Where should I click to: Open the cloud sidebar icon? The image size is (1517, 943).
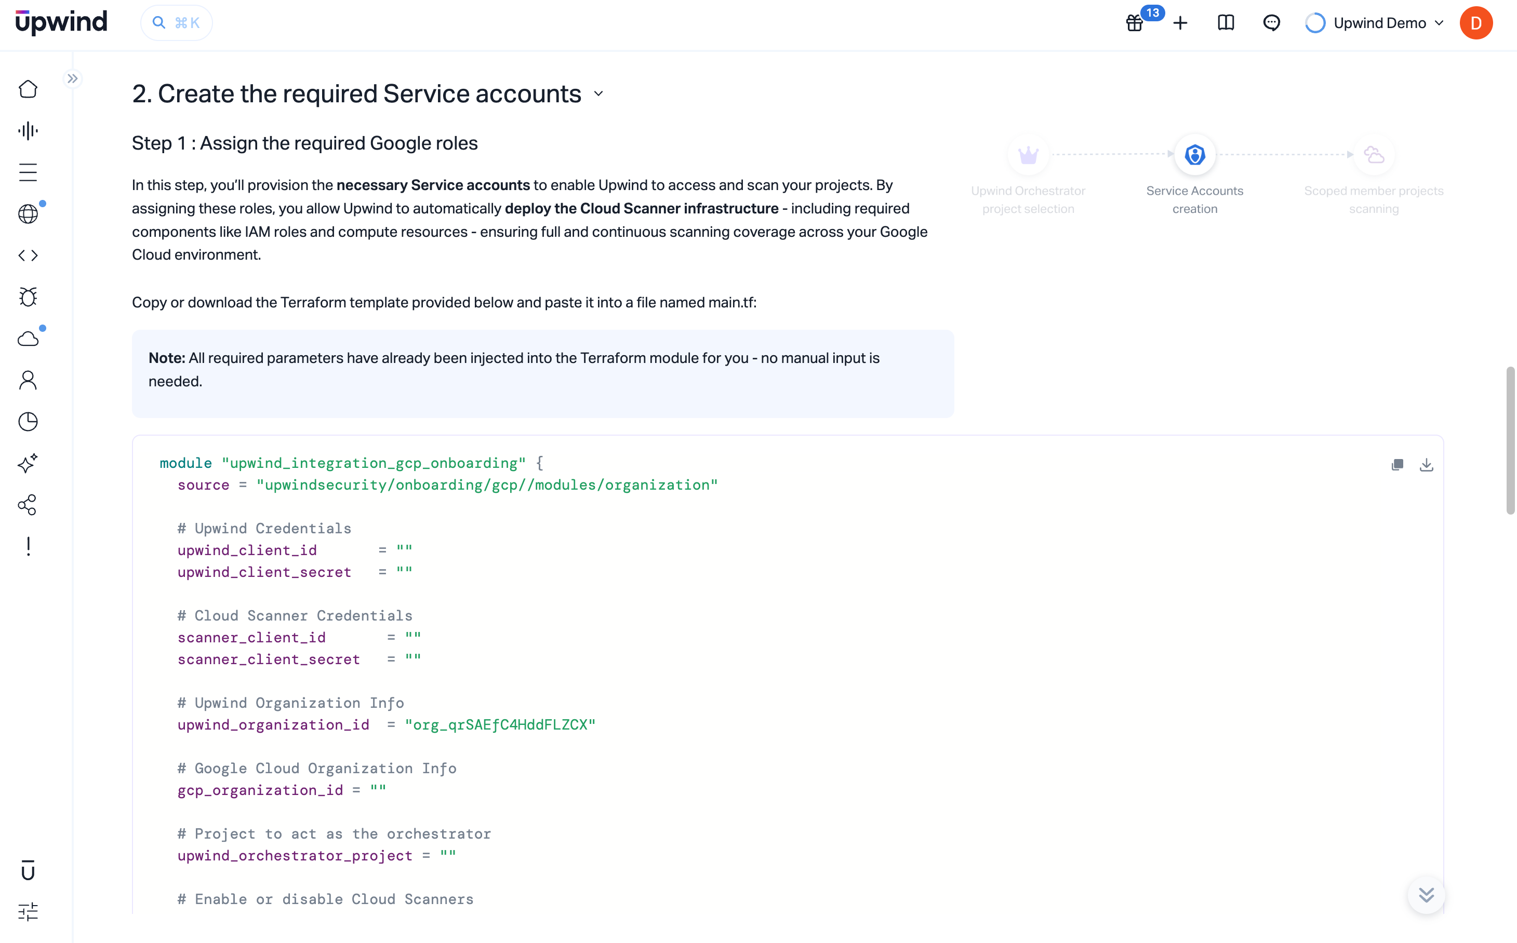28,339
